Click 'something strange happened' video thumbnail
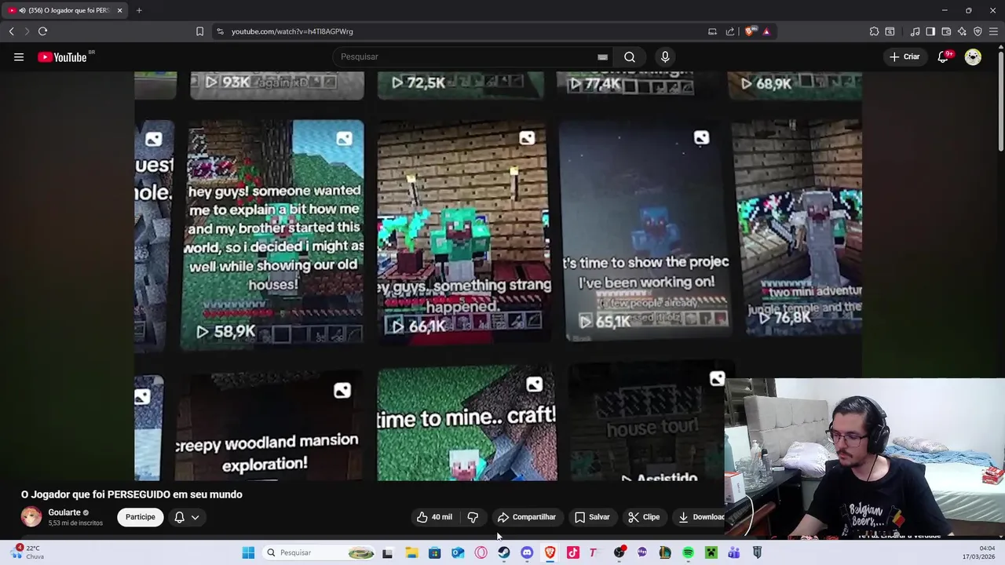 click(x=463, y=231)
